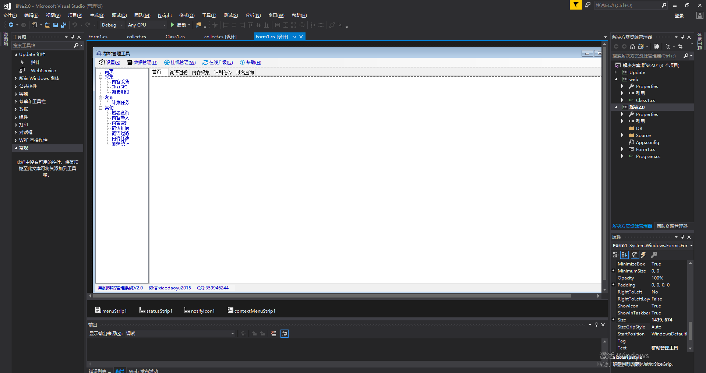Switch to the 团队资源管理器 Team Explorer tab

(x=672, y=226)
